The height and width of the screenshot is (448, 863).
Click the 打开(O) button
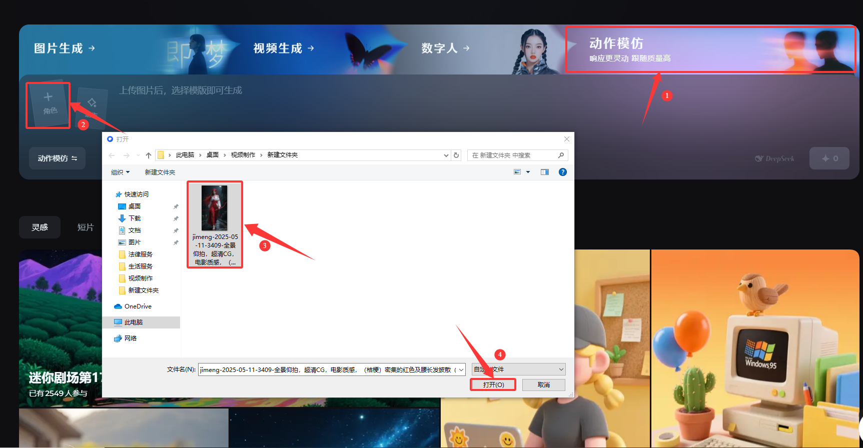(x=493, y=384)
